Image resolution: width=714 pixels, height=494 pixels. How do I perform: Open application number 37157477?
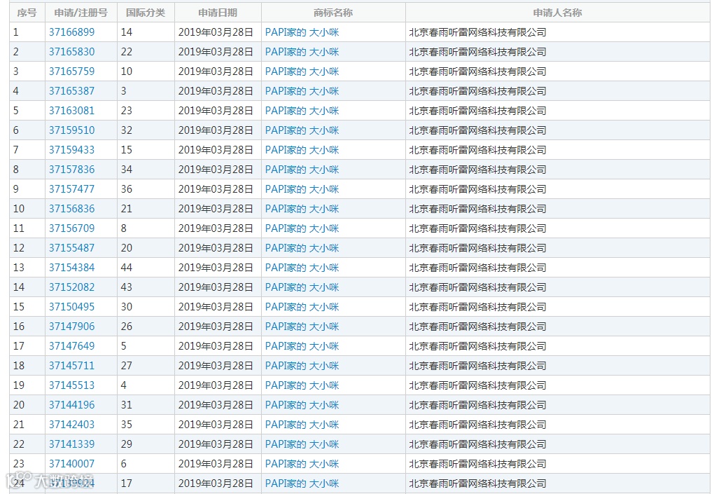click(72, 189)
